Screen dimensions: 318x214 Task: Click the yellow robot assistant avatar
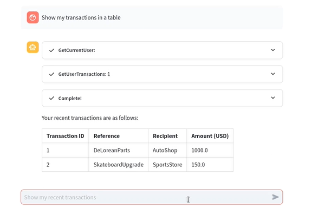pos(33,47)
